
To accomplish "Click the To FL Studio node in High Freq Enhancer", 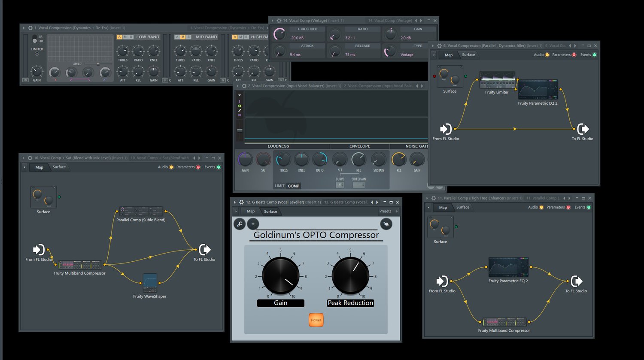I will click(576, 281).
